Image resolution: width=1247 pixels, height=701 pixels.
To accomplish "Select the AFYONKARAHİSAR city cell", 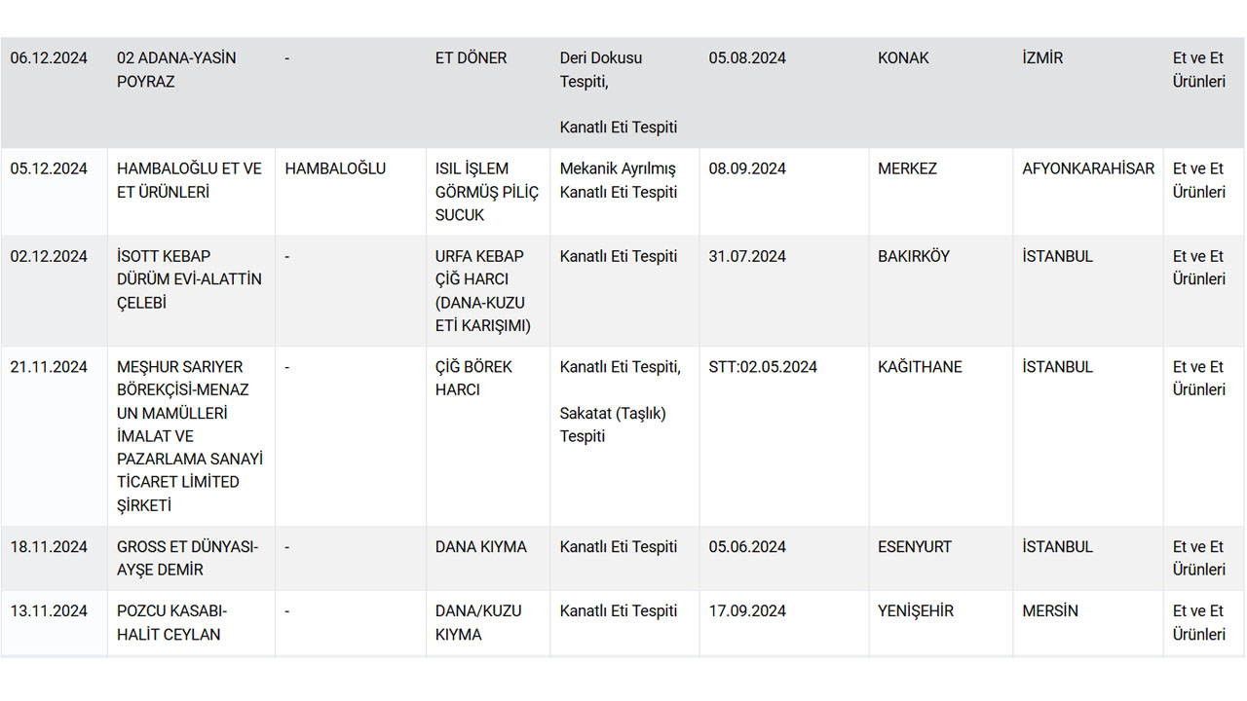I will [x=1087, y=168].
